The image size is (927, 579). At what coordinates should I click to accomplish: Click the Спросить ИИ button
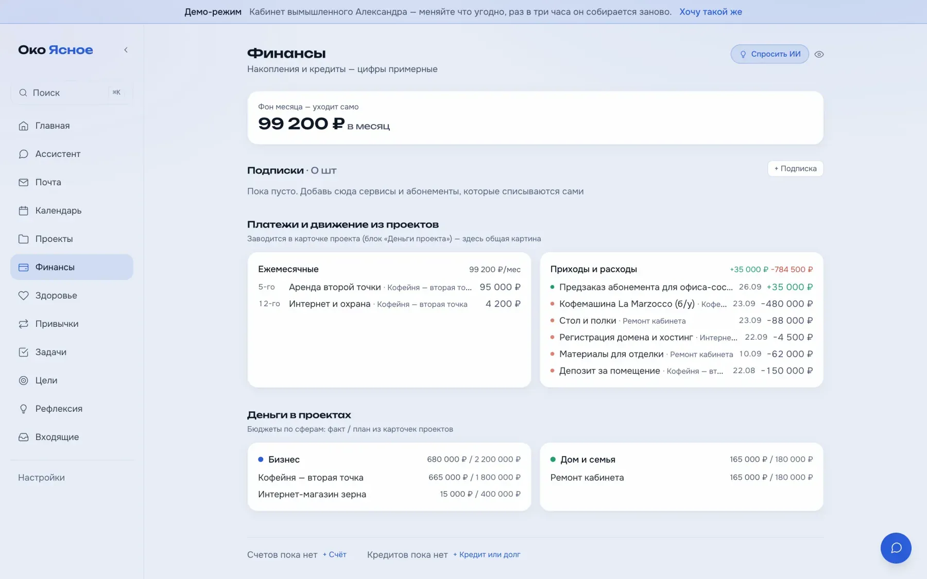click(x=769, y=54)
